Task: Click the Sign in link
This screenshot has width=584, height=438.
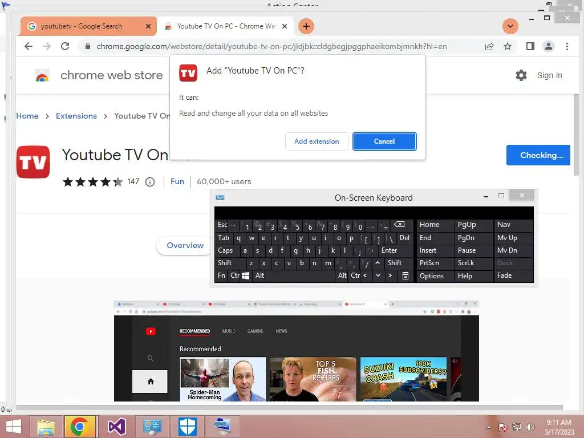Action: (549, 75)
